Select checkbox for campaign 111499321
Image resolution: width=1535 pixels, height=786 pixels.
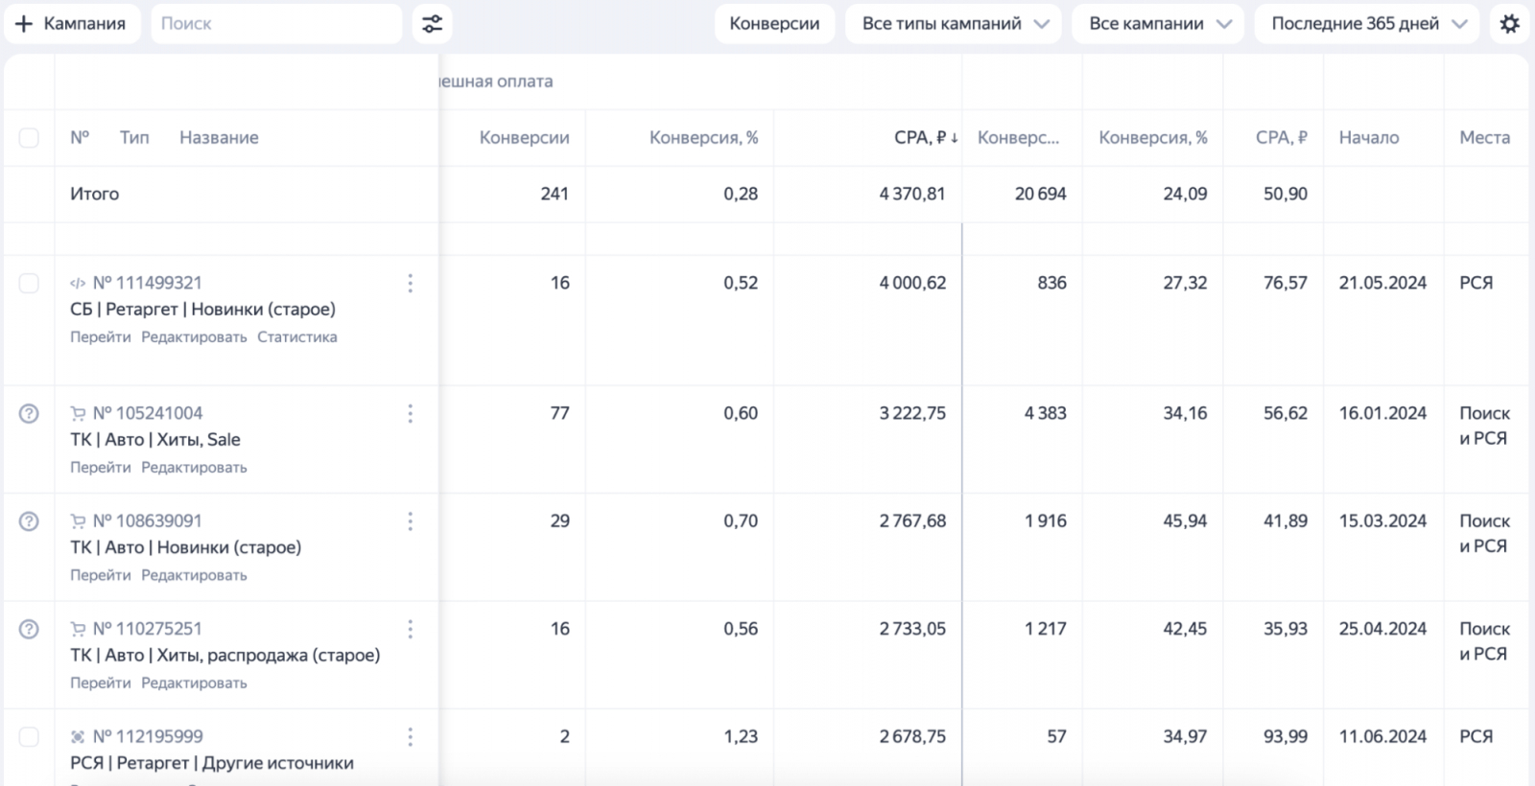(29, 283)
